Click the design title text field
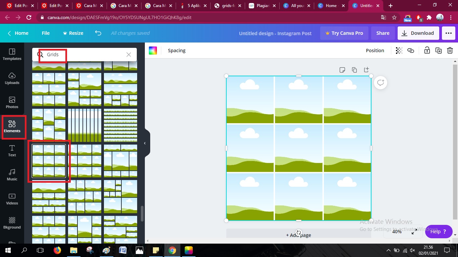Viewport: 458px width, 257px height. coord(275,33)
